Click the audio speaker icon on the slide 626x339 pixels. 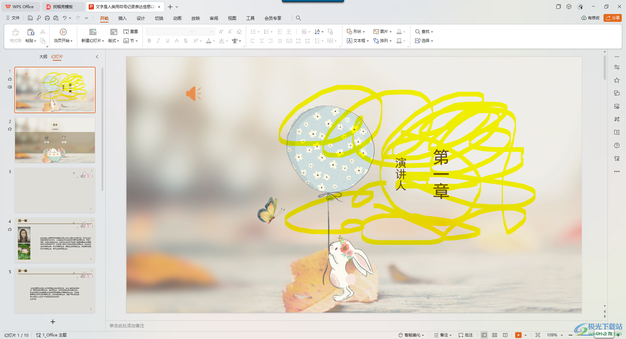point(194,94)
